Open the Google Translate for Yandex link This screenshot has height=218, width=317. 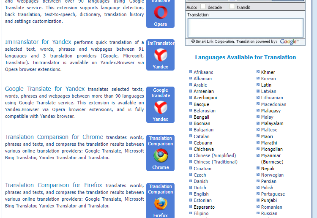coord(45,89)
